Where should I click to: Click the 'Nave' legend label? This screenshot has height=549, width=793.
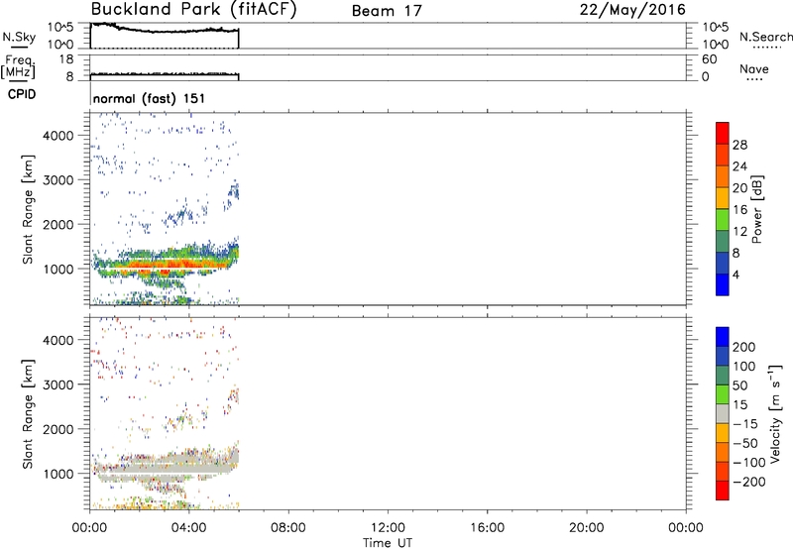(754, 69)
